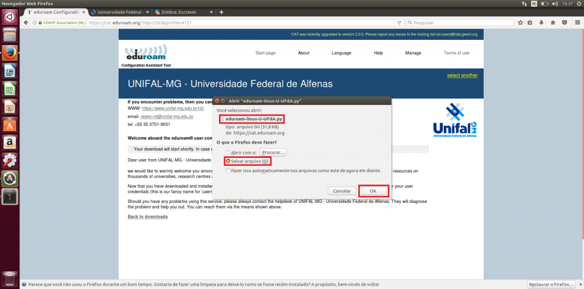
Task: Open the Trash in the launcher
Action: [x=10, y=279]
